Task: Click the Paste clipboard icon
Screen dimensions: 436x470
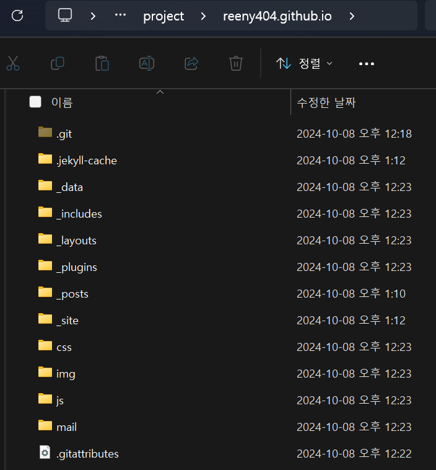Action: point(102,63)
